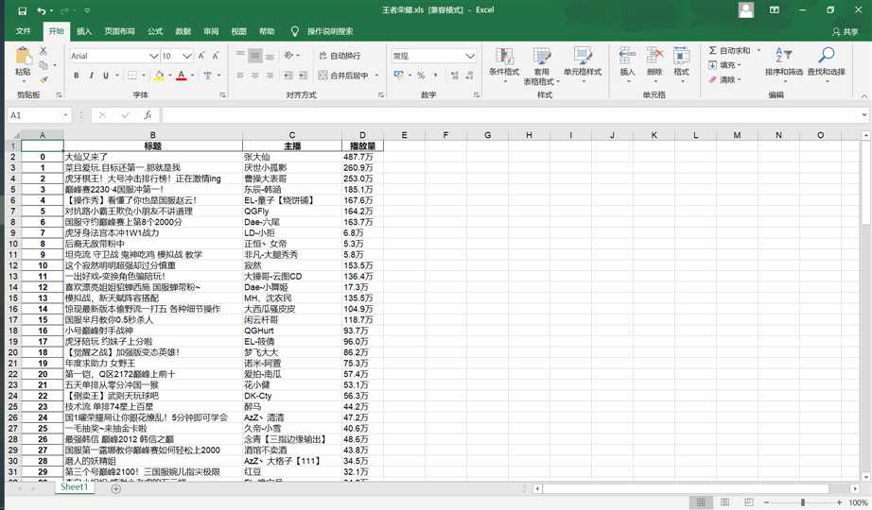Click AutoSum sigma icon
872x510 pixels.
click(x=713, y=51)
